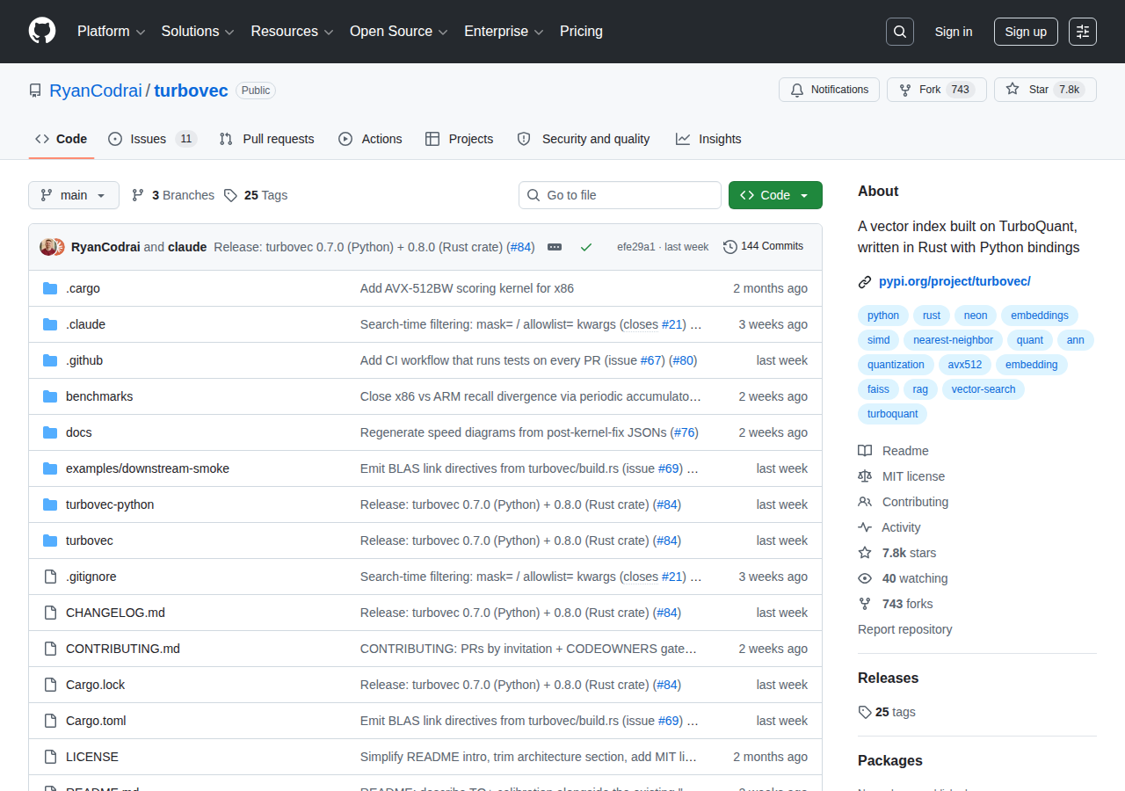Open the commit details ellipsis button
The width and height of the screenshot is (1125, 791).
click(555, 247)
